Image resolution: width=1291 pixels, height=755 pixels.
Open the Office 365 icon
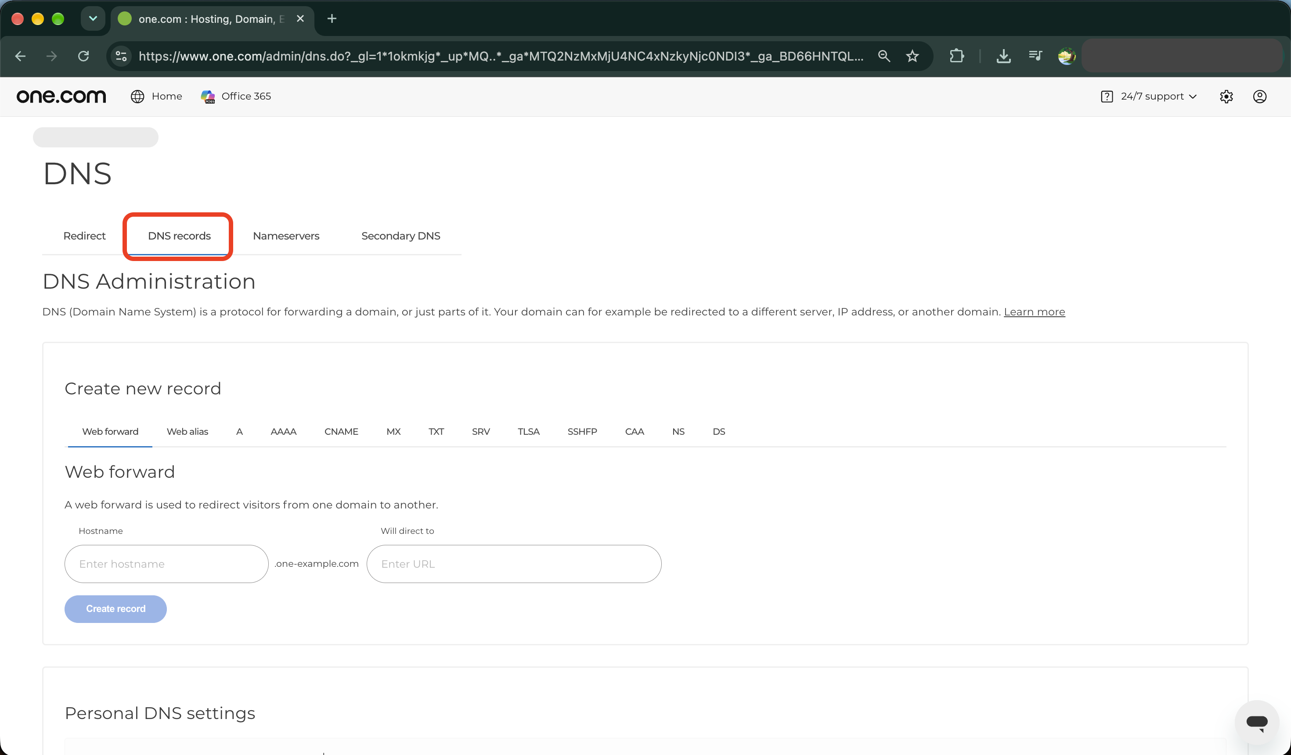(x=207, y=96)
